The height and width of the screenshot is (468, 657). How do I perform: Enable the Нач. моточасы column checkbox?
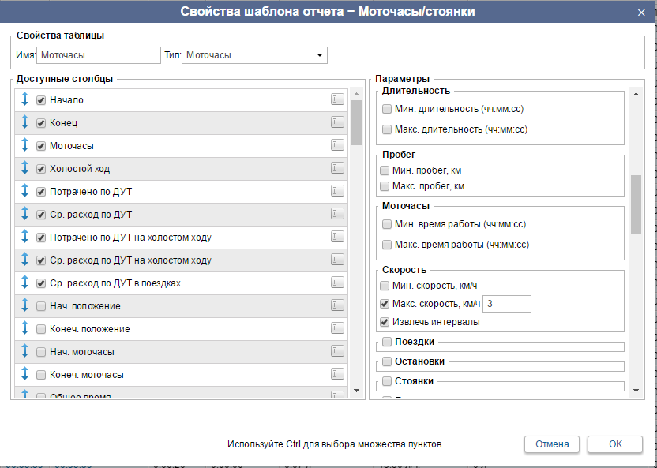[x=41, y=352]
